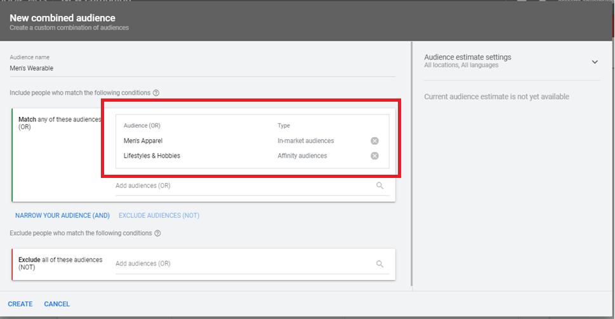Click Current audience estimate not available text

tap(496, 97)
